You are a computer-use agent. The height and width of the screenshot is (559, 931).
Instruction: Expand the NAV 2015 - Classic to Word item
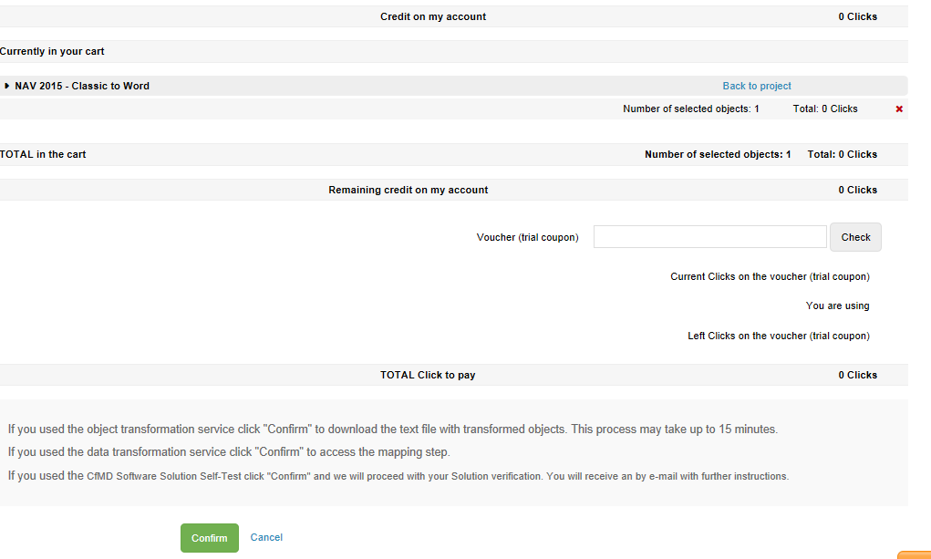7,86
